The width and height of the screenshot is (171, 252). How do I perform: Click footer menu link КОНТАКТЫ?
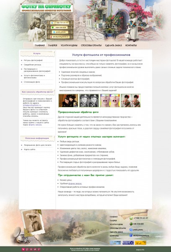(114, 236)
